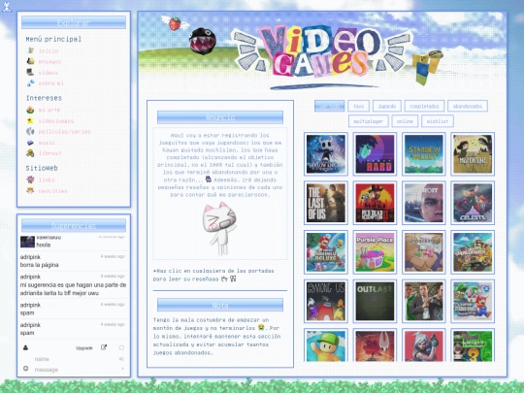Open the Purble Place cover

[375, 252]
